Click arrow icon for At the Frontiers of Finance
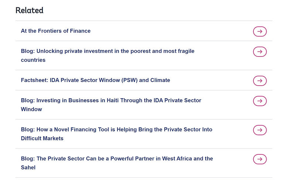This screenshot has width=288, height=189. 260,32
